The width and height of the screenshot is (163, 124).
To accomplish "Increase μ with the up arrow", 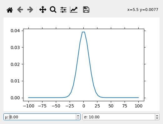I will coord(78,115).
